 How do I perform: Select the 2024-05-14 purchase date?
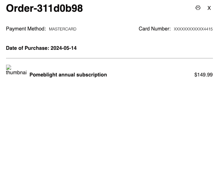coord(64,48)
